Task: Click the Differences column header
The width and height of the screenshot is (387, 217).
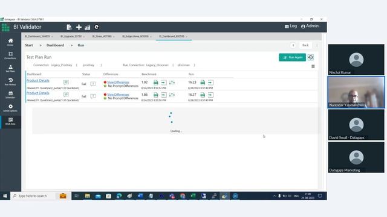Action: click(111, 74)
